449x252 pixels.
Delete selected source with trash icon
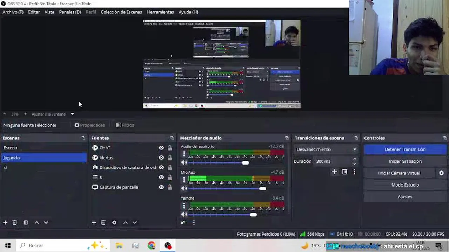[103, 223]
